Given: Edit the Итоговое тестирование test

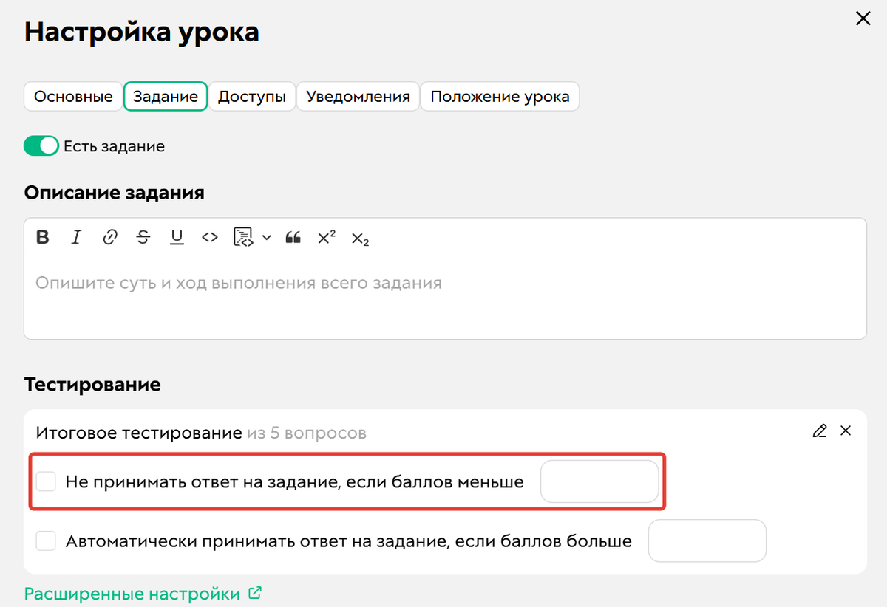Looking at the screenshot, I should pyautogui.click(x=819, y=431).
